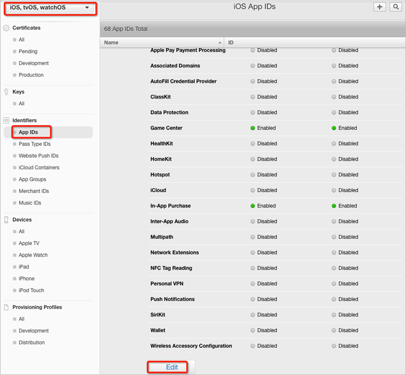Click the SiriKit service label
This screenshot has height=375, width=406.
pyautogui.click(x=158, y=315)
